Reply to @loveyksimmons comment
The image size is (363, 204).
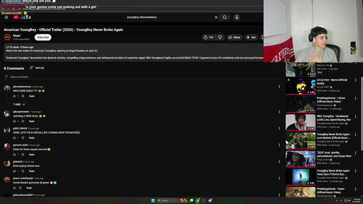tap(32, 96)
